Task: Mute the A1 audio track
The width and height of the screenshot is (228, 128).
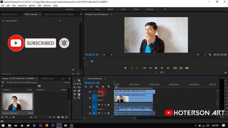Action: (102, 105)
